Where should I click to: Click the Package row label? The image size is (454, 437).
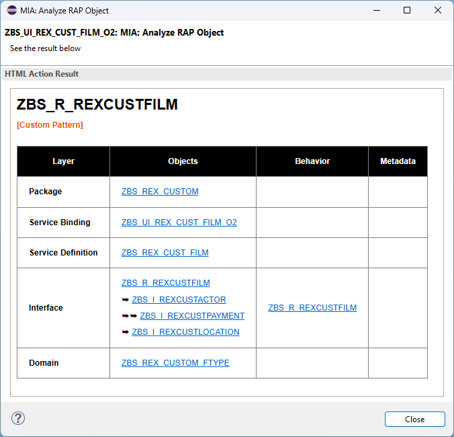point(46,192)
